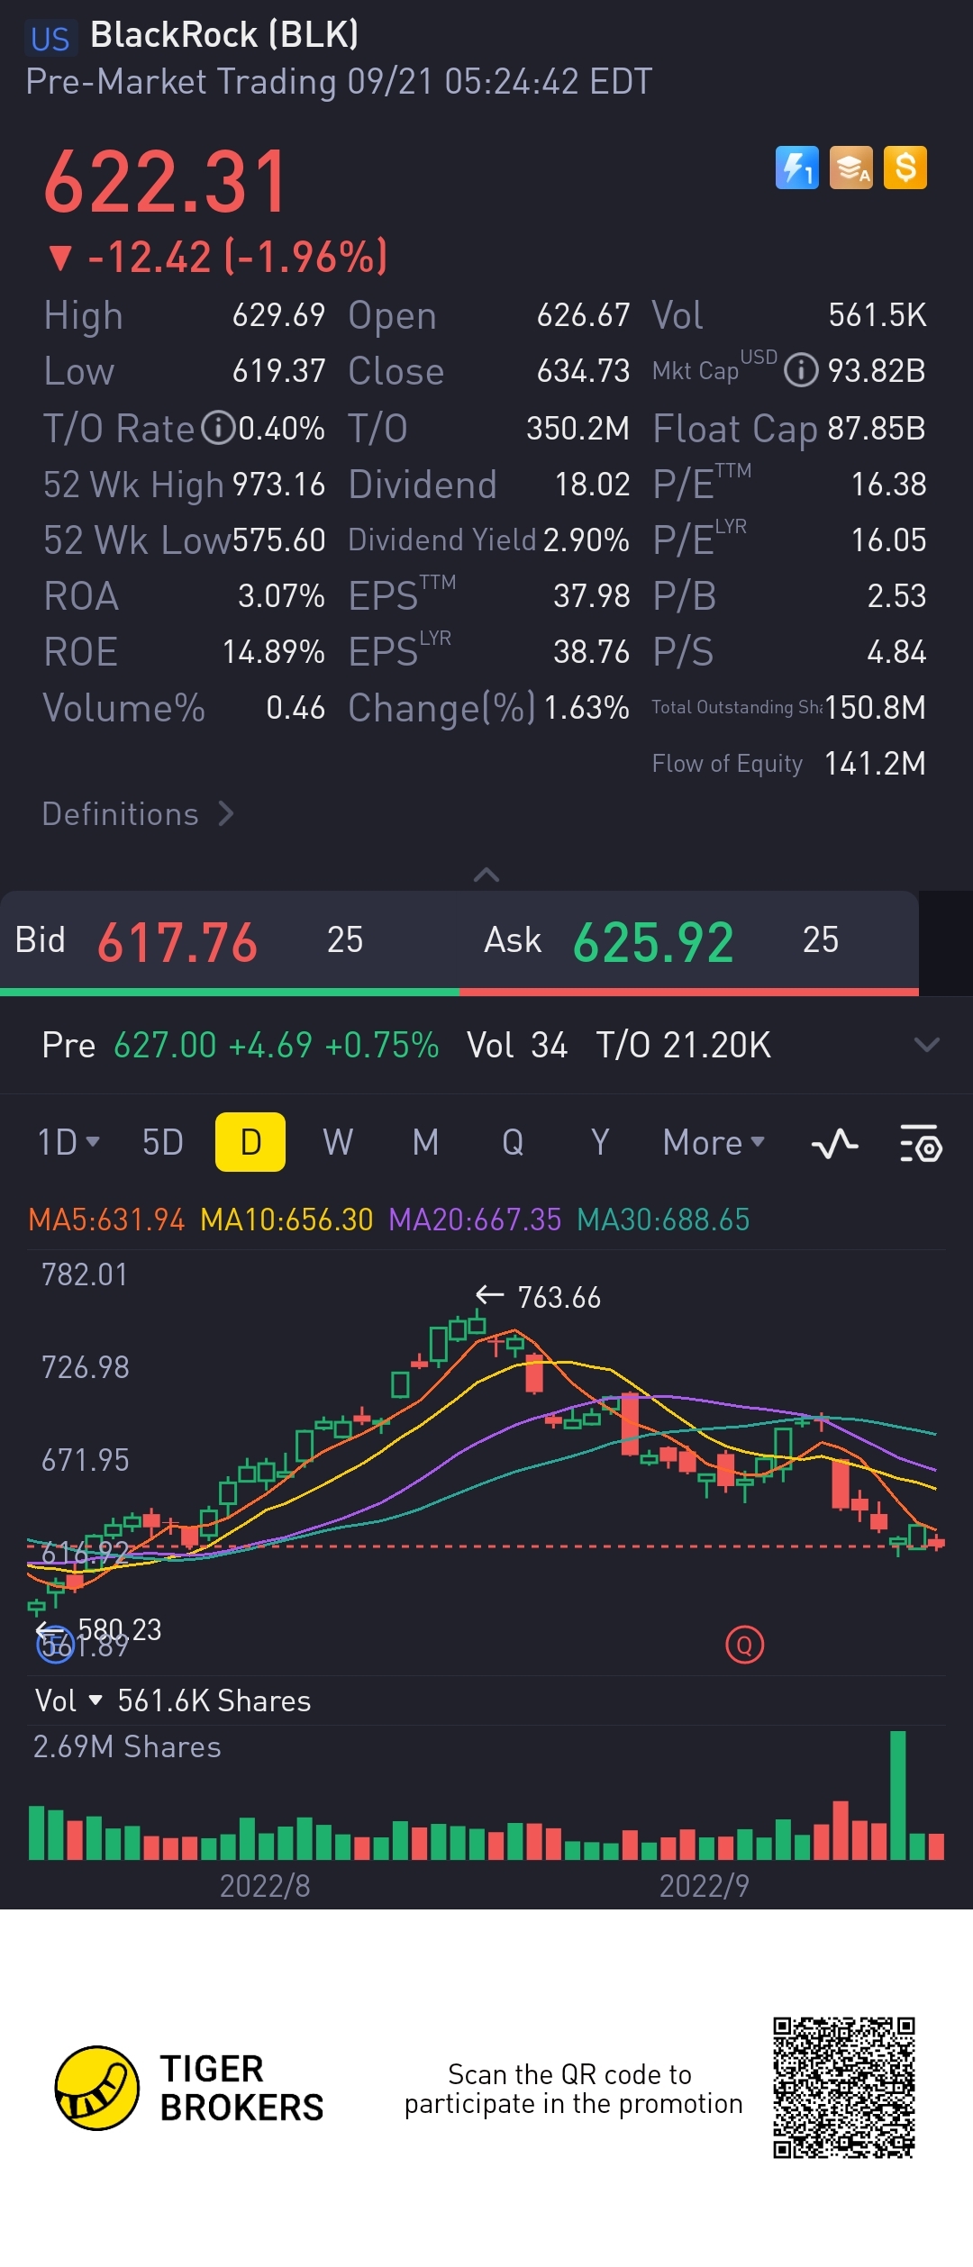Open the Vol indicator dropdown
The image size is (973, 2267).
coord(68,1700)
